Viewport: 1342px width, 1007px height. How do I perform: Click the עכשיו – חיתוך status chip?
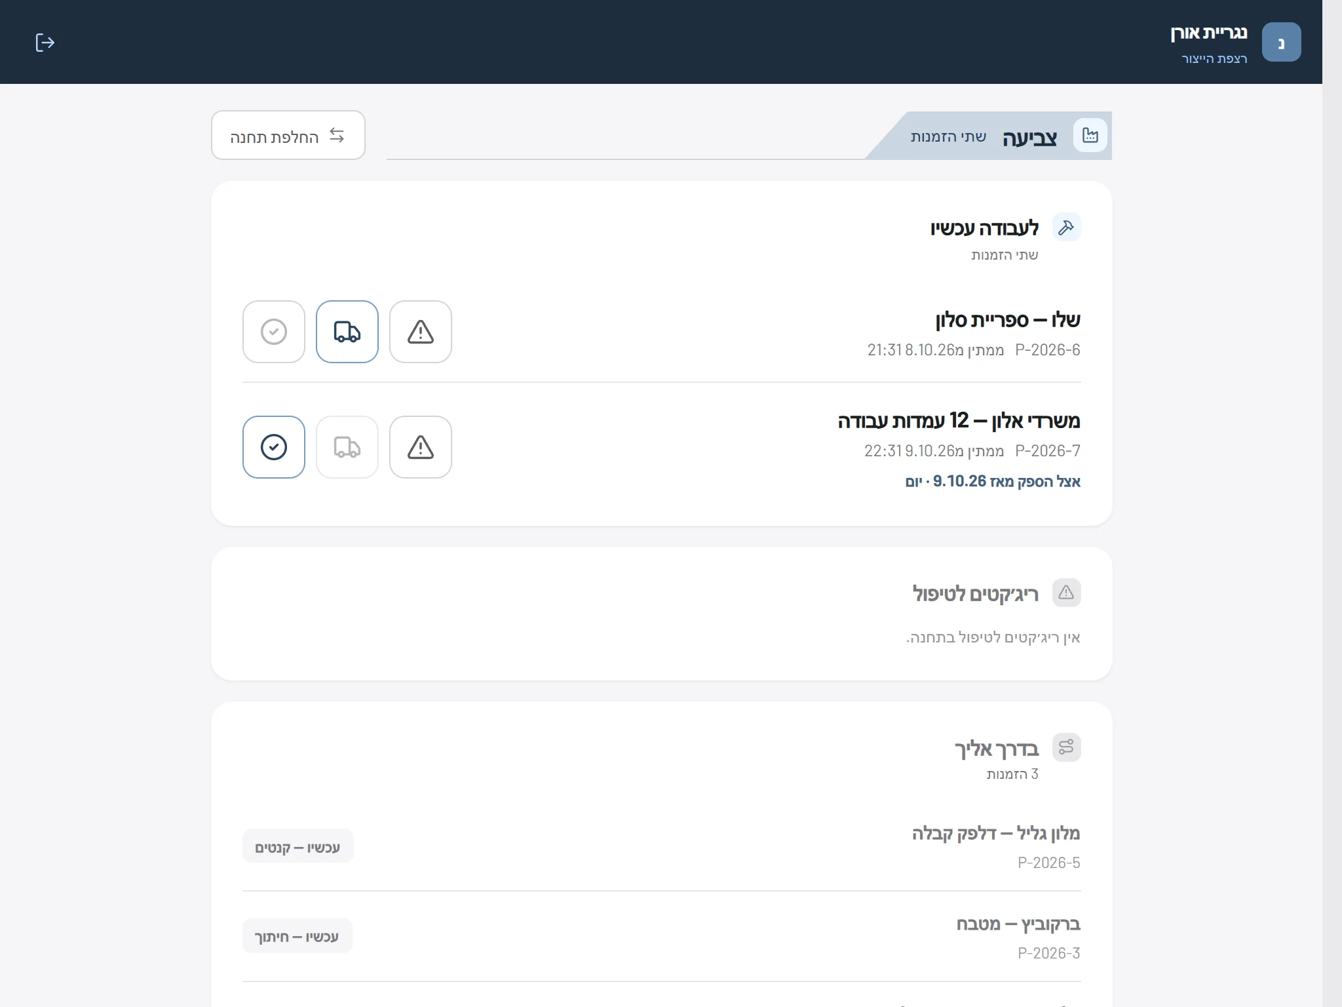(297, 936)
